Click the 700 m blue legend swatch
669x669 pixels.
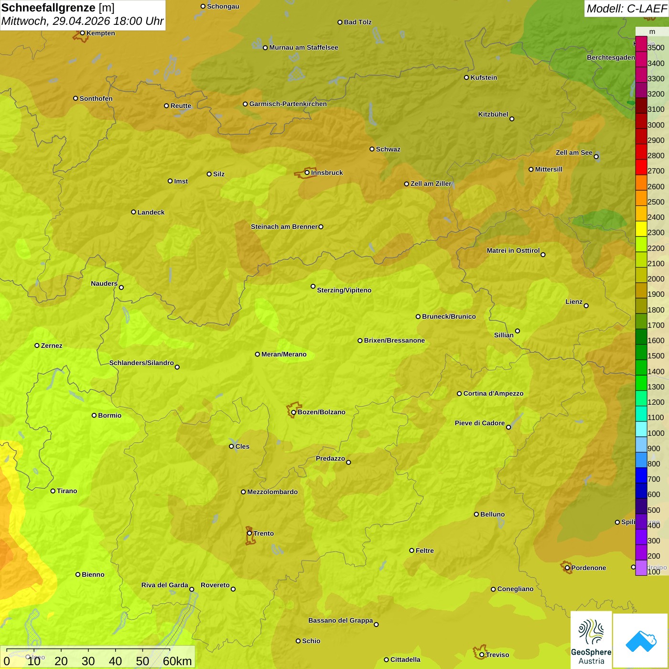pos(641,475)
